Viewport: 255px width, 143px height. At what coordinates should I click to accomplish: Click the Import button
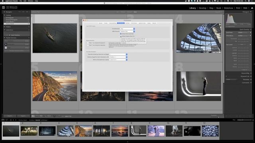pyautogui.click(x=10, y=116)
